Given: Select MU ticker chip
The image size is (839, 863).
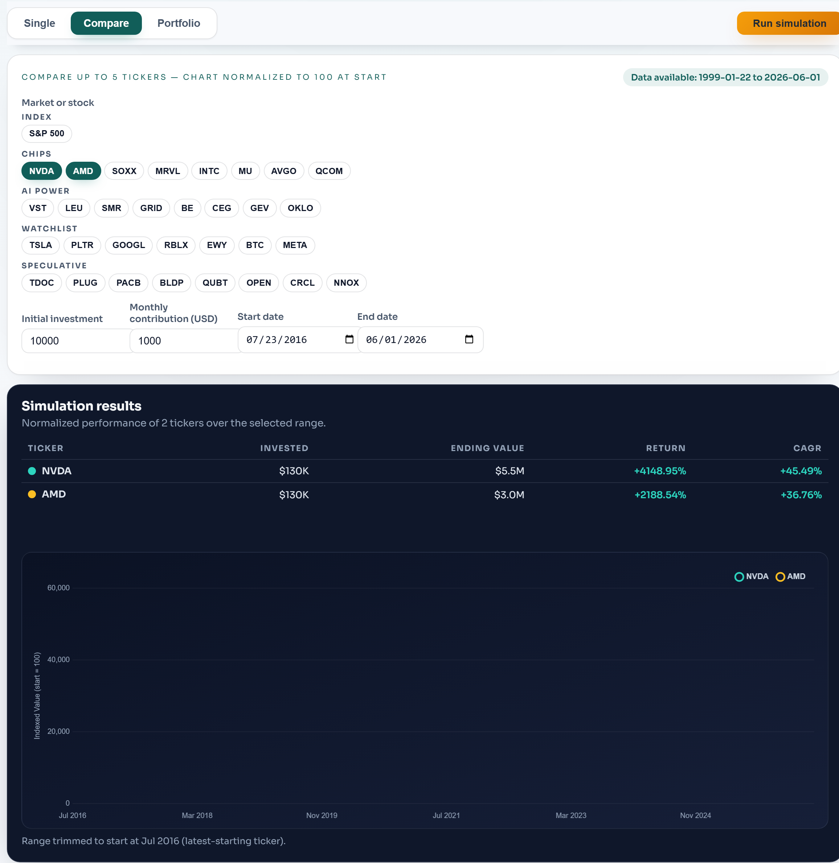Looking at the screenshot, I should pos(245,171).
